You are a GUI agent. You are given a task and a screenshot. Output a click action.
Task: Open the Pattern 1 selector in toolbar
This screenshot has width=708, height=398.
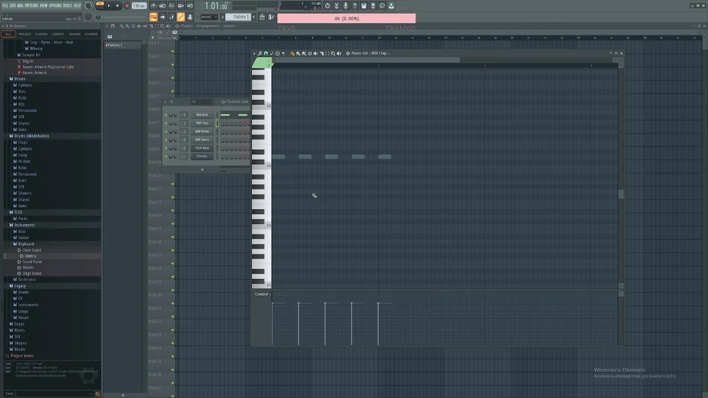click(x=238, y=17)
